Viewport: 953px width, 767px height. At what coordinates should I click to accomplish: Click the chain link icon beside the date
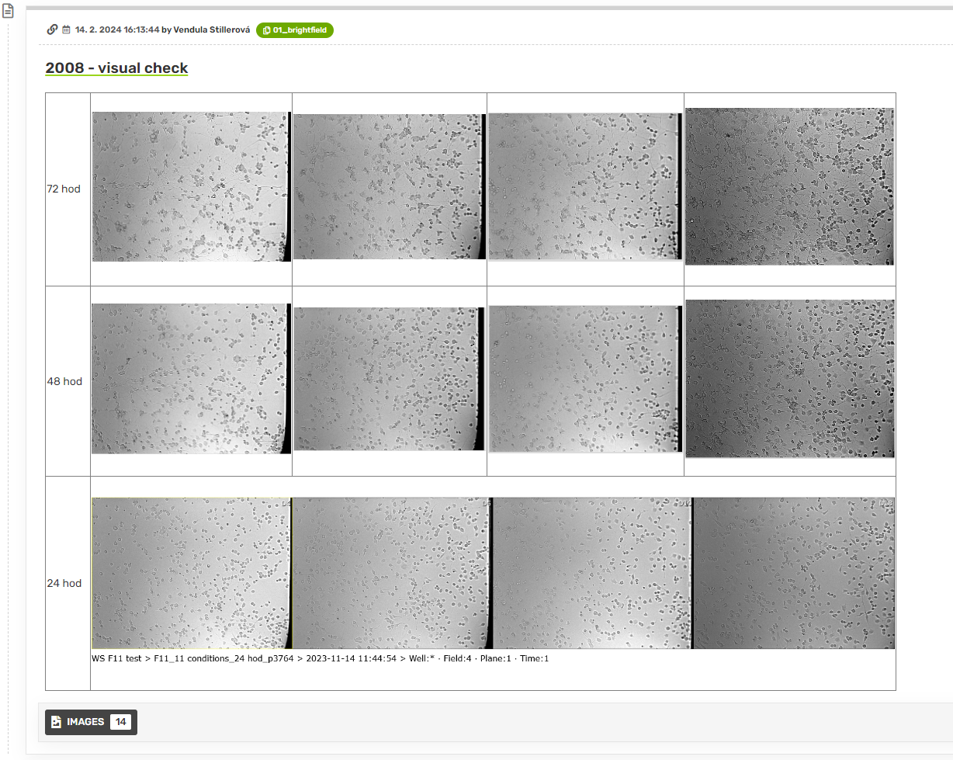(x=52, y=29)
